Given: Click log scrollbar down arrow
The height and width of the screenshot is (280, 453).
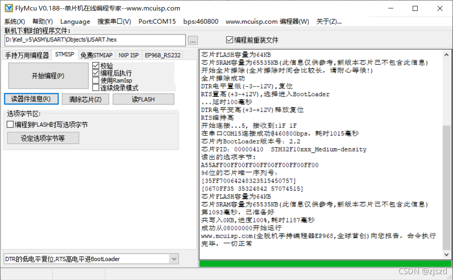Looking at the screenshot, I should point(446,254).
